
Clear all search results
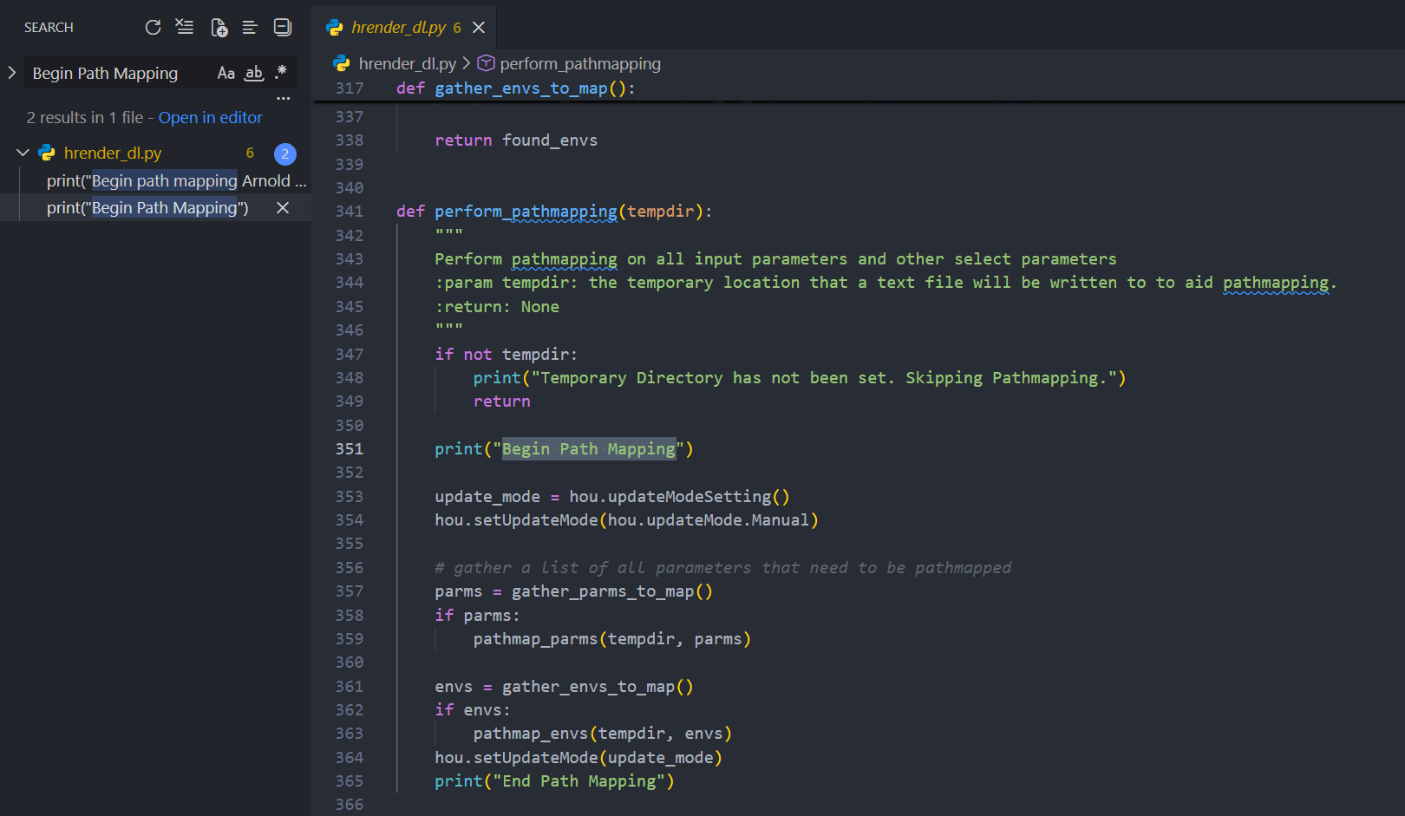tap(185, 28)
